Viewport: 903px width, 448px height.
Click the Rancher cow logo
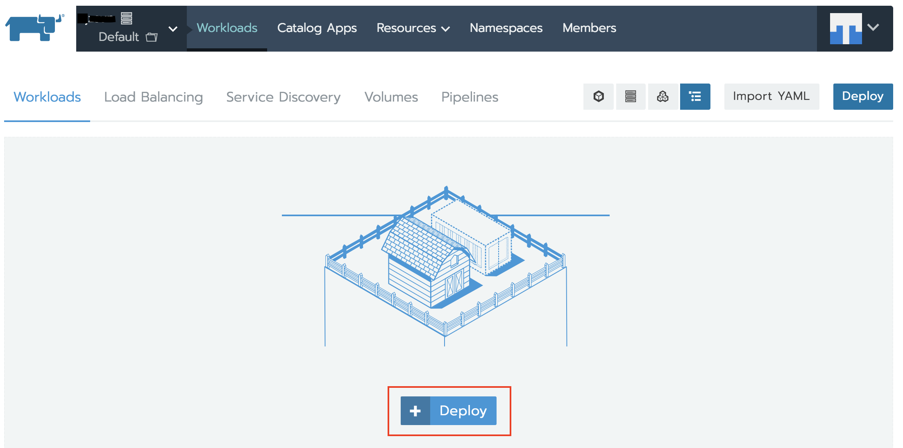coord(34,27)
